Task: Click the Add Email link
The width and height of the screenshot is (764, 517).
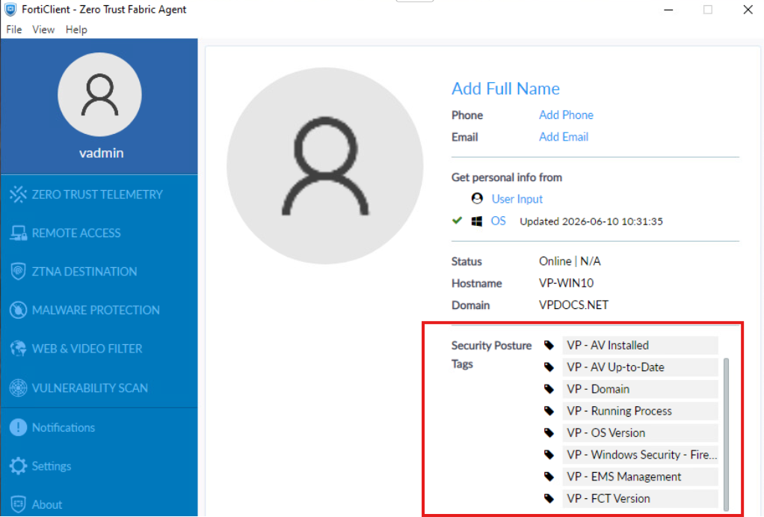Action: 563,137
